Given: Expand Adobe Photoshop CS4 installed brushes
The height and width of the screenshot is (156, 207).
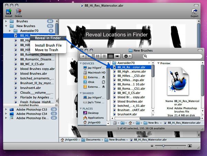Looking at the screenshot, I should 6,114.
